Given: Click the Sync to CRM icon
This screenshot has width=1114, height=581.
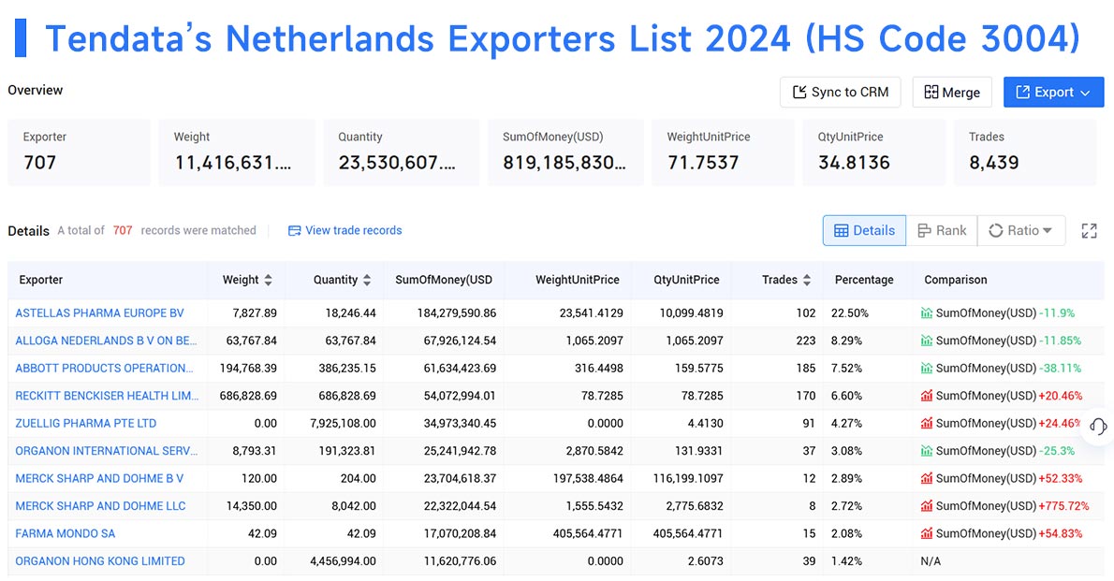Looking at the screenshot, I should (801, 92).
